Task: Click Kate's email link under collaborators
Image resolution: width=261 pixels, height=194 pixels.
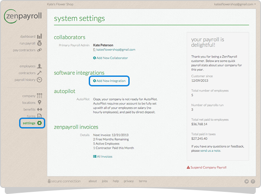Action: [x=116, y=49]
